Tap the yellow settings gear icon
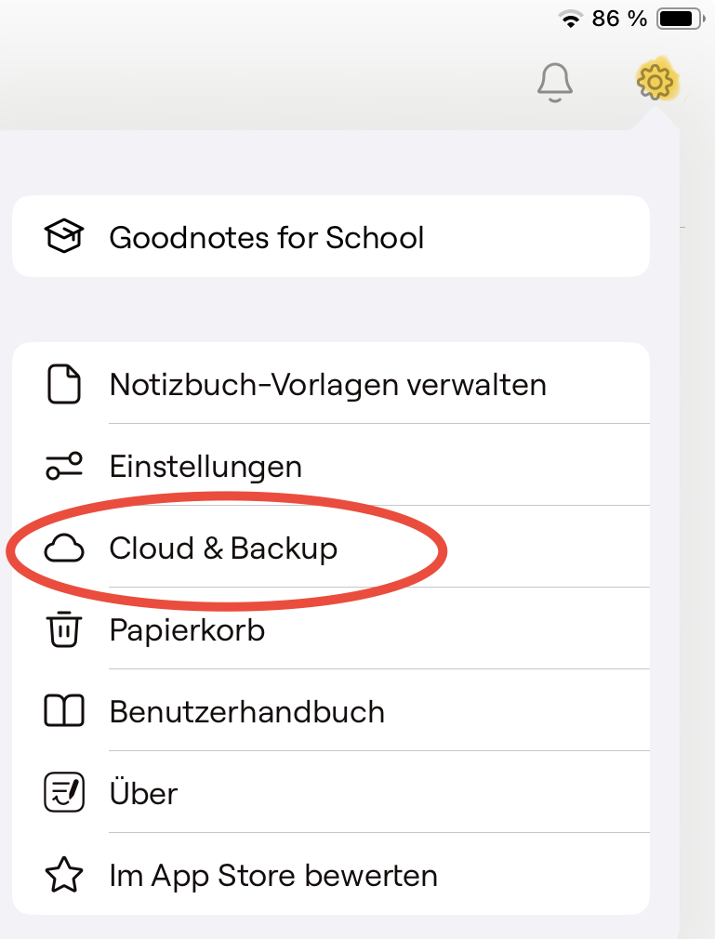Image resolution: width=715 pixels, height=939 pixels. pos(655,82)
